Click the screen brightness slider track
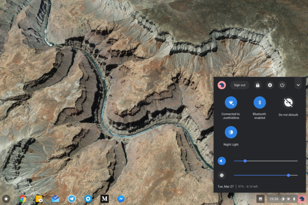 coord(262,175)
